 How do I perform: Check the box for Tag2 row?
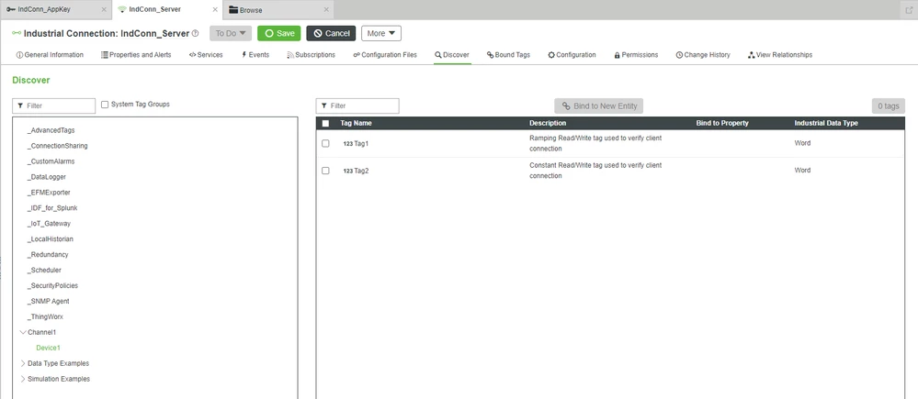pos(325,171)
